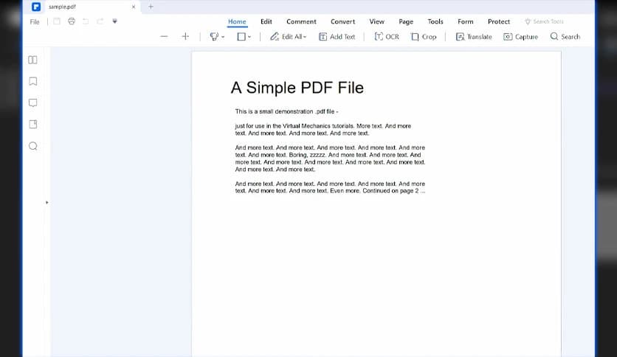Open the Convert tab
Screen dimensions: 617x357
coord(342,21)
